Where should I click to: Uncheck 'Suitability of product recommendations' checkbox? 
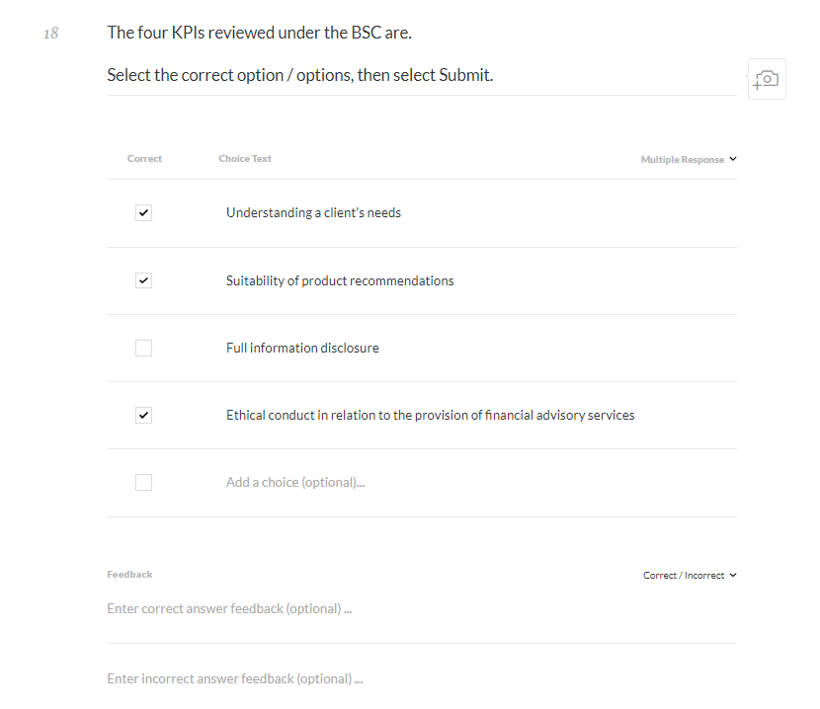tap(144, 280)
